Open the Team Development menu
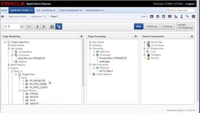Viewport: 200px width, 113px height. coord(70,10)
